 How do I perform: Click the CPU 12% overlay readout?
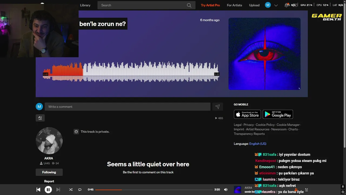[x=322, y=5]
